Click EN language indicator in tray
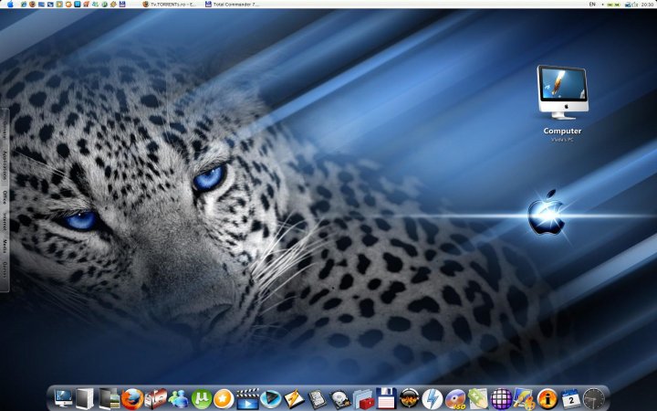 coord(592,5)
